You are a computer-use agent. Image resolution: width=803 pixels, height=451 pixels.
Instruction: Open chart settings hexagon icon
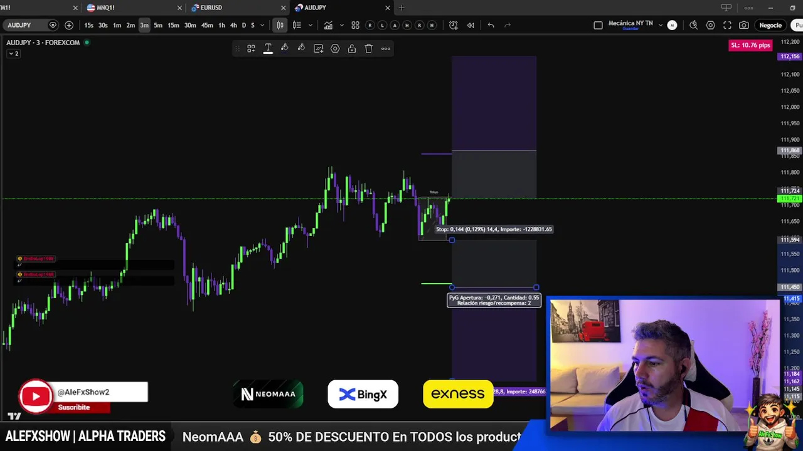coord(710,25)
